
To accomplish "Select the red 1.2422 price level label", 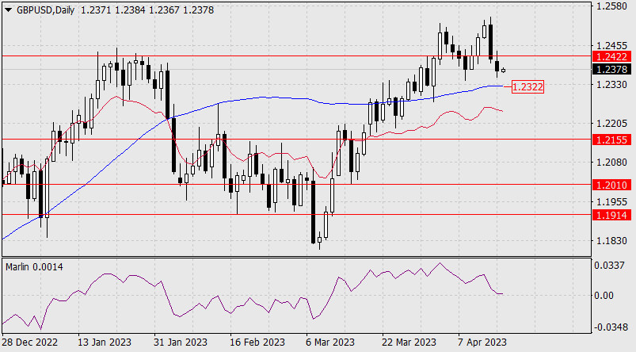I will (x=611, y=56).
